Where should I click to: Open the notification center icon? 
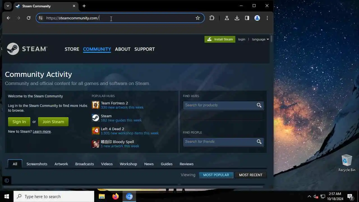point(350,196)
